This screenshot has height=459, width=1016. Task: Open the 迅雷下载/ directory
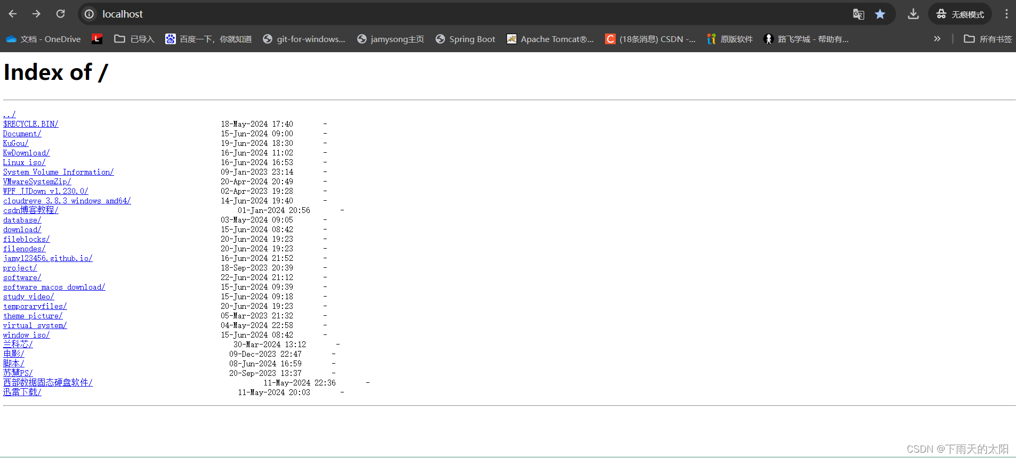[22, 392]
